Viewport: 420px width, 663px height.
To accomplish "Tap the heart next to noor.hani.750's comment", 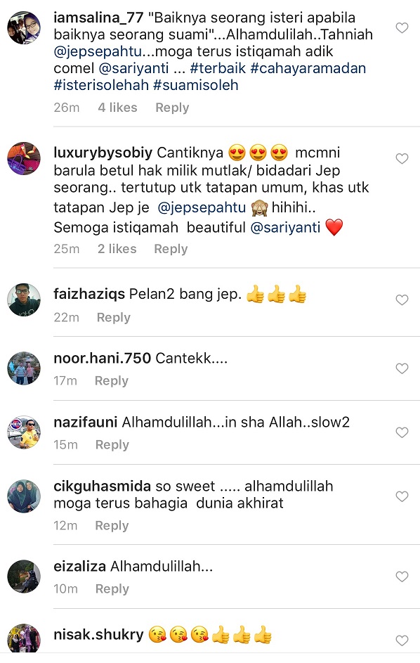I will coord(402,368).
